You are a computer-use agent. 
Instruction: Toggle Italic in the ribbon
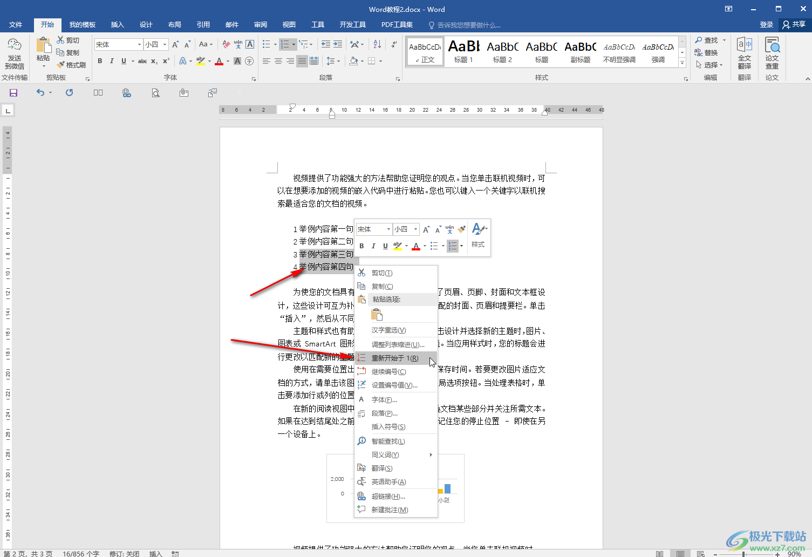coord(112,61)
